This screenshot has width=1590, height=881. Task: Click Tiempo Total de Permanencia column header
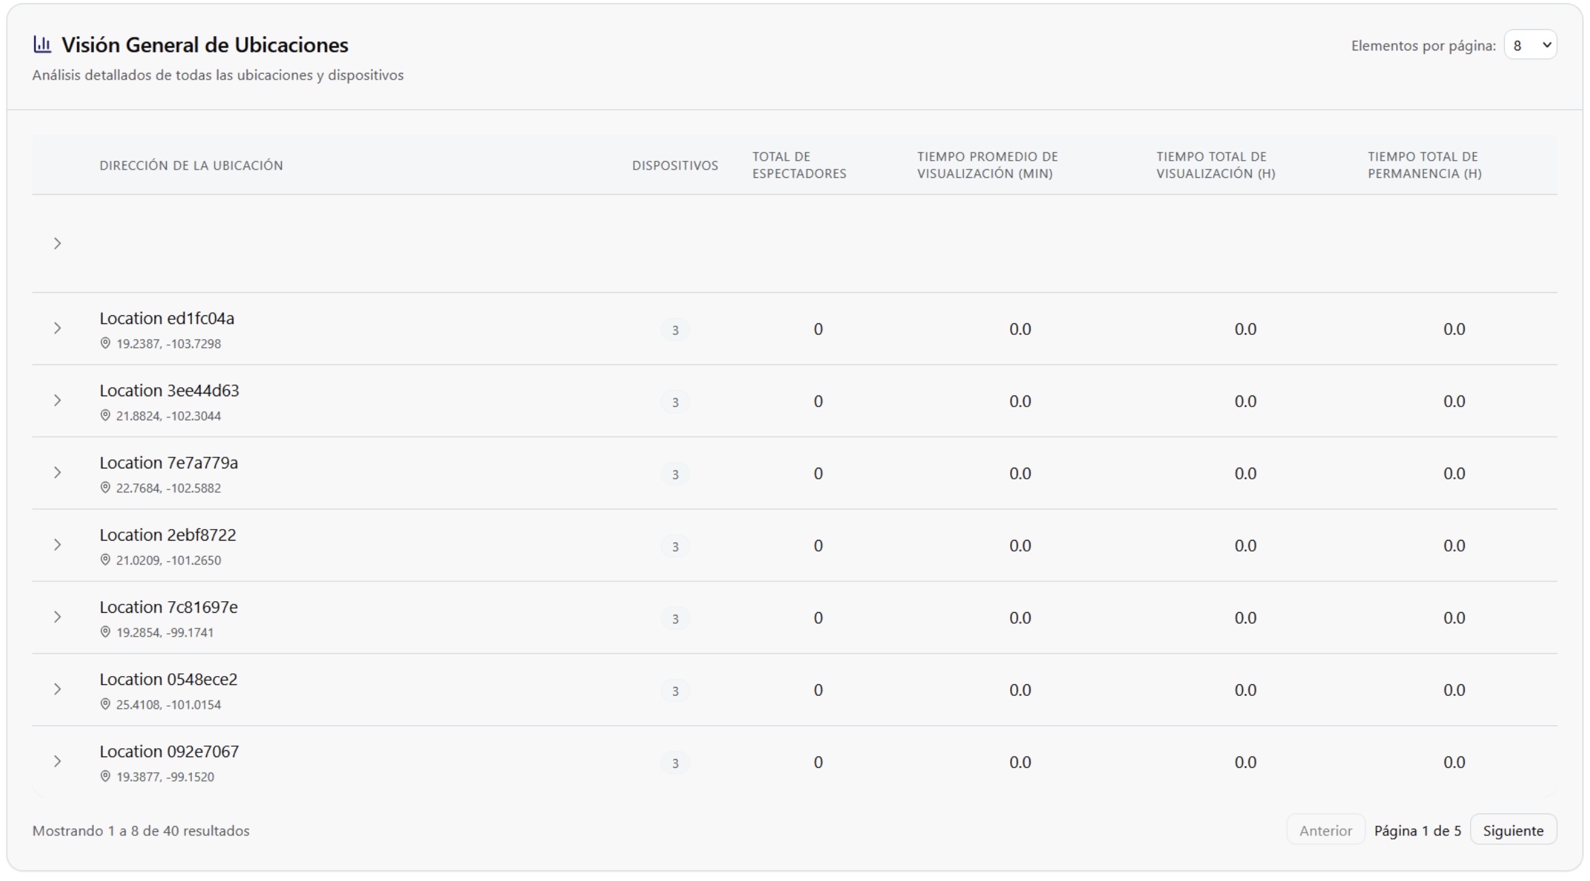click(x=1424, y=165)
